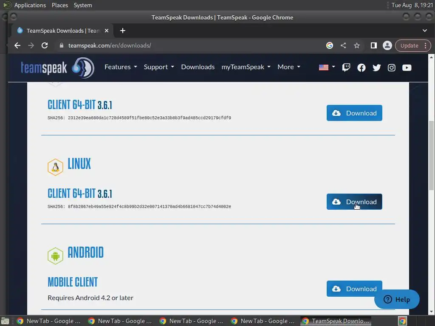The height and width of the screenshot is (326, 435).
Task: Click 'Requires Android 4.2 or later' text
Action: [90, 298]
